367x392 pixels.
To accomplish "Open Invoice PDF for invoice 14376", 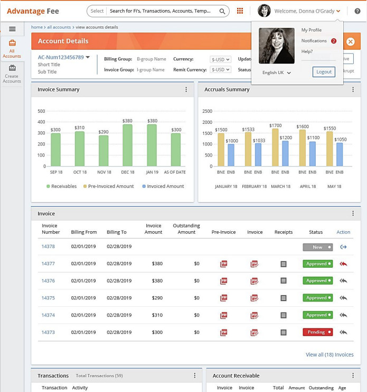I will [x=255, y=281].
